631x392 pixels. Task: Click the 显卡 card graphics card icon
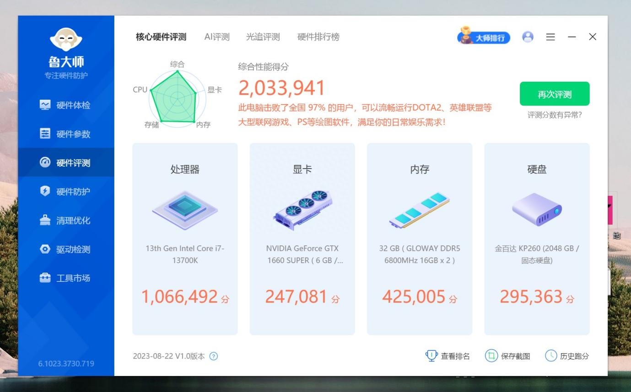pos(302,210)
